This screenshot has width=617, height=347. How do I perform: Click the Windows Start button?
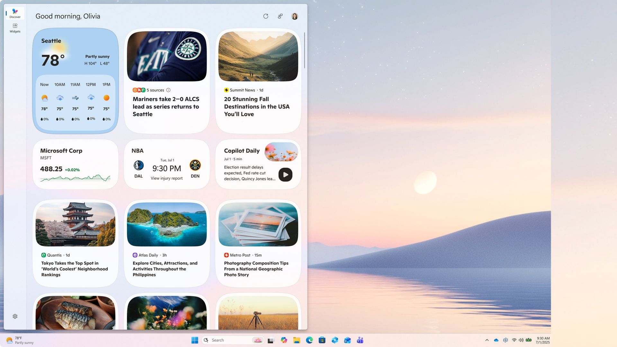pyautogui.click(x=195, y=340)
